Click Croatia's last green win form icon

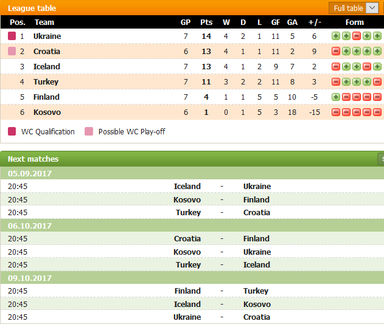[377, 51]
